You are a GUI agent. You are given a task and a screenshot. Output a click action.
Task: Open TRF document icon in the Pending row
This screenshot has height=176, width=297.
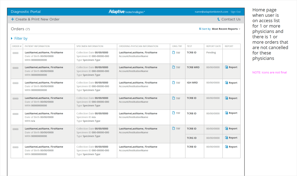(174, 52)
